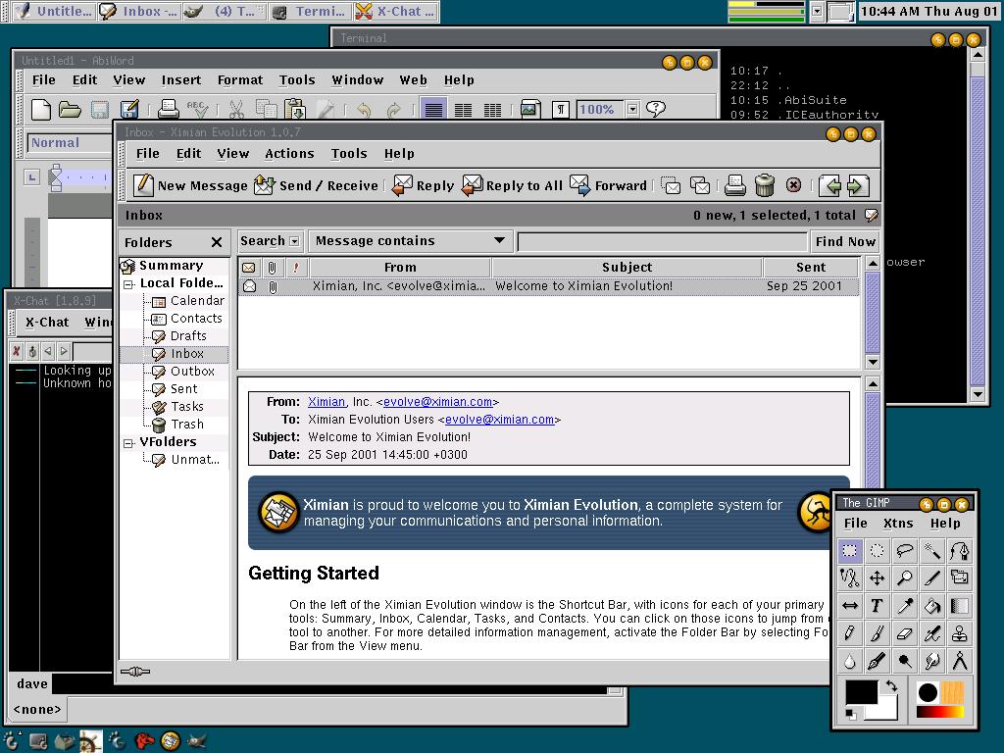
Task: Collapse the Local Folders tree node
Action: coord(128,283)
